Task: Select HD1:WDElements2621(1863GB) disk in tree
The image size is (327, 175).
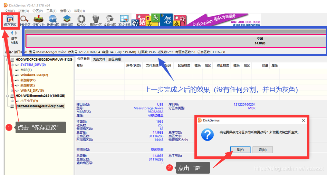Action: tap(40, 96)
